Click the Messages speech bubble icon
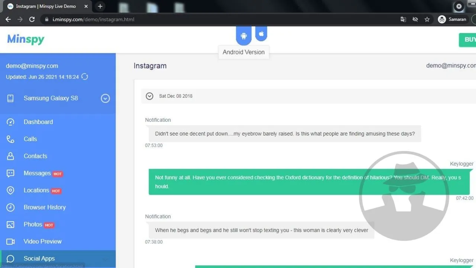476x268 pixels. pyautogui.click(x=10, y=173)
